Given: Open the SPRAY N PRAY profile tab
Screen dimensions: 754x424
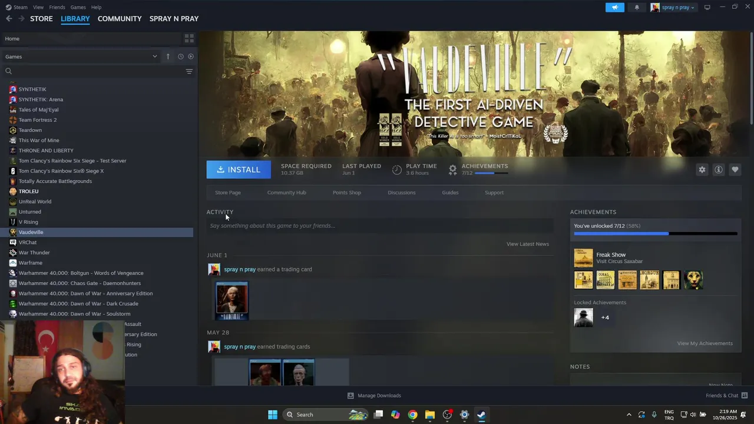Looking at the screenshot, I should (x=174, y=19).
